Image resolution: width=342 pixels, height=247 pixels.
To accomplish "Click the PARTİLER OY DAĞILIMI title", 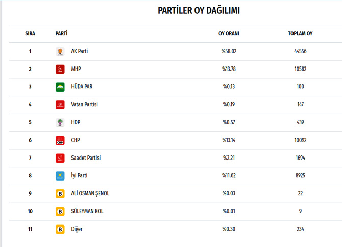I will (199, 11).
